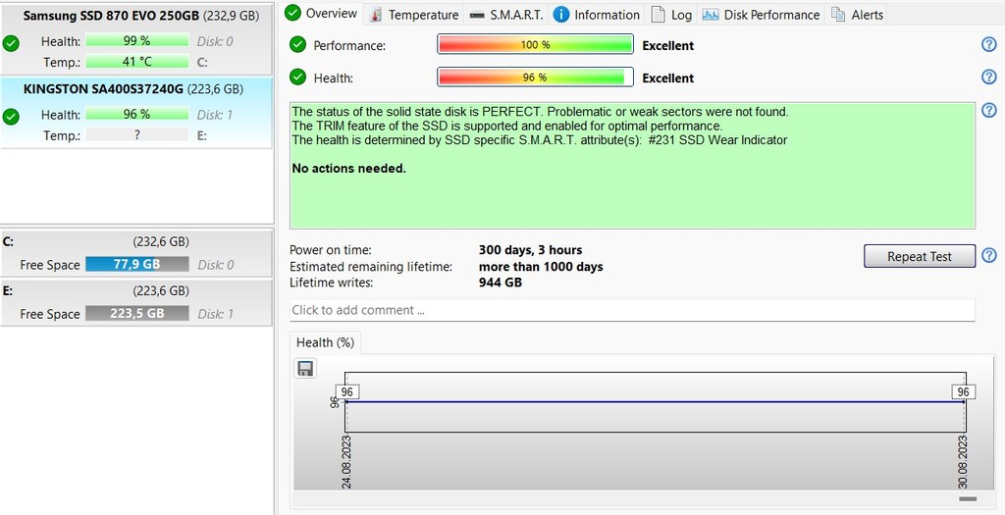1005x515 pixels.
Task: Select the KINGSTON SA400S37240G disk
Action: (137, 113)
